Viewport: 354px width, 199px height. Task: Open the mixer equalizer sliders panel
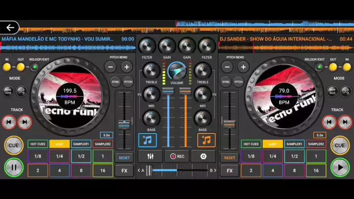tap(147, 156)
